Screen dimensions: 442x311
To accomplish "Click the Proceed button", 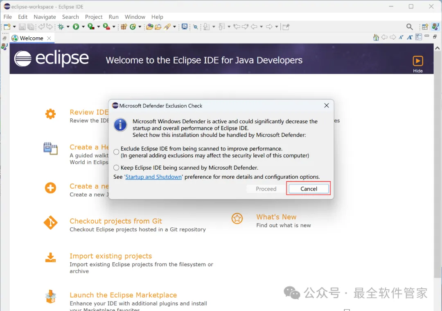I will click(x=266, y=189).
